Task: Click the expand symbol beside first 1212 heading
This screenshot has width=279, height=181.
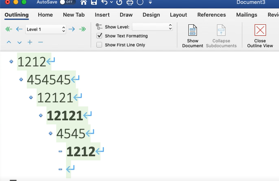Action: click(11, 61)
